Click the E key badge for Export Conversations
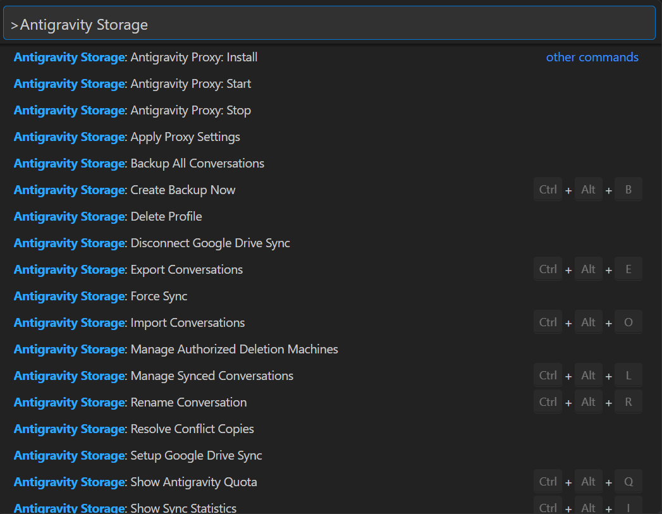This screenshot has height=514, width=662. 628,269
